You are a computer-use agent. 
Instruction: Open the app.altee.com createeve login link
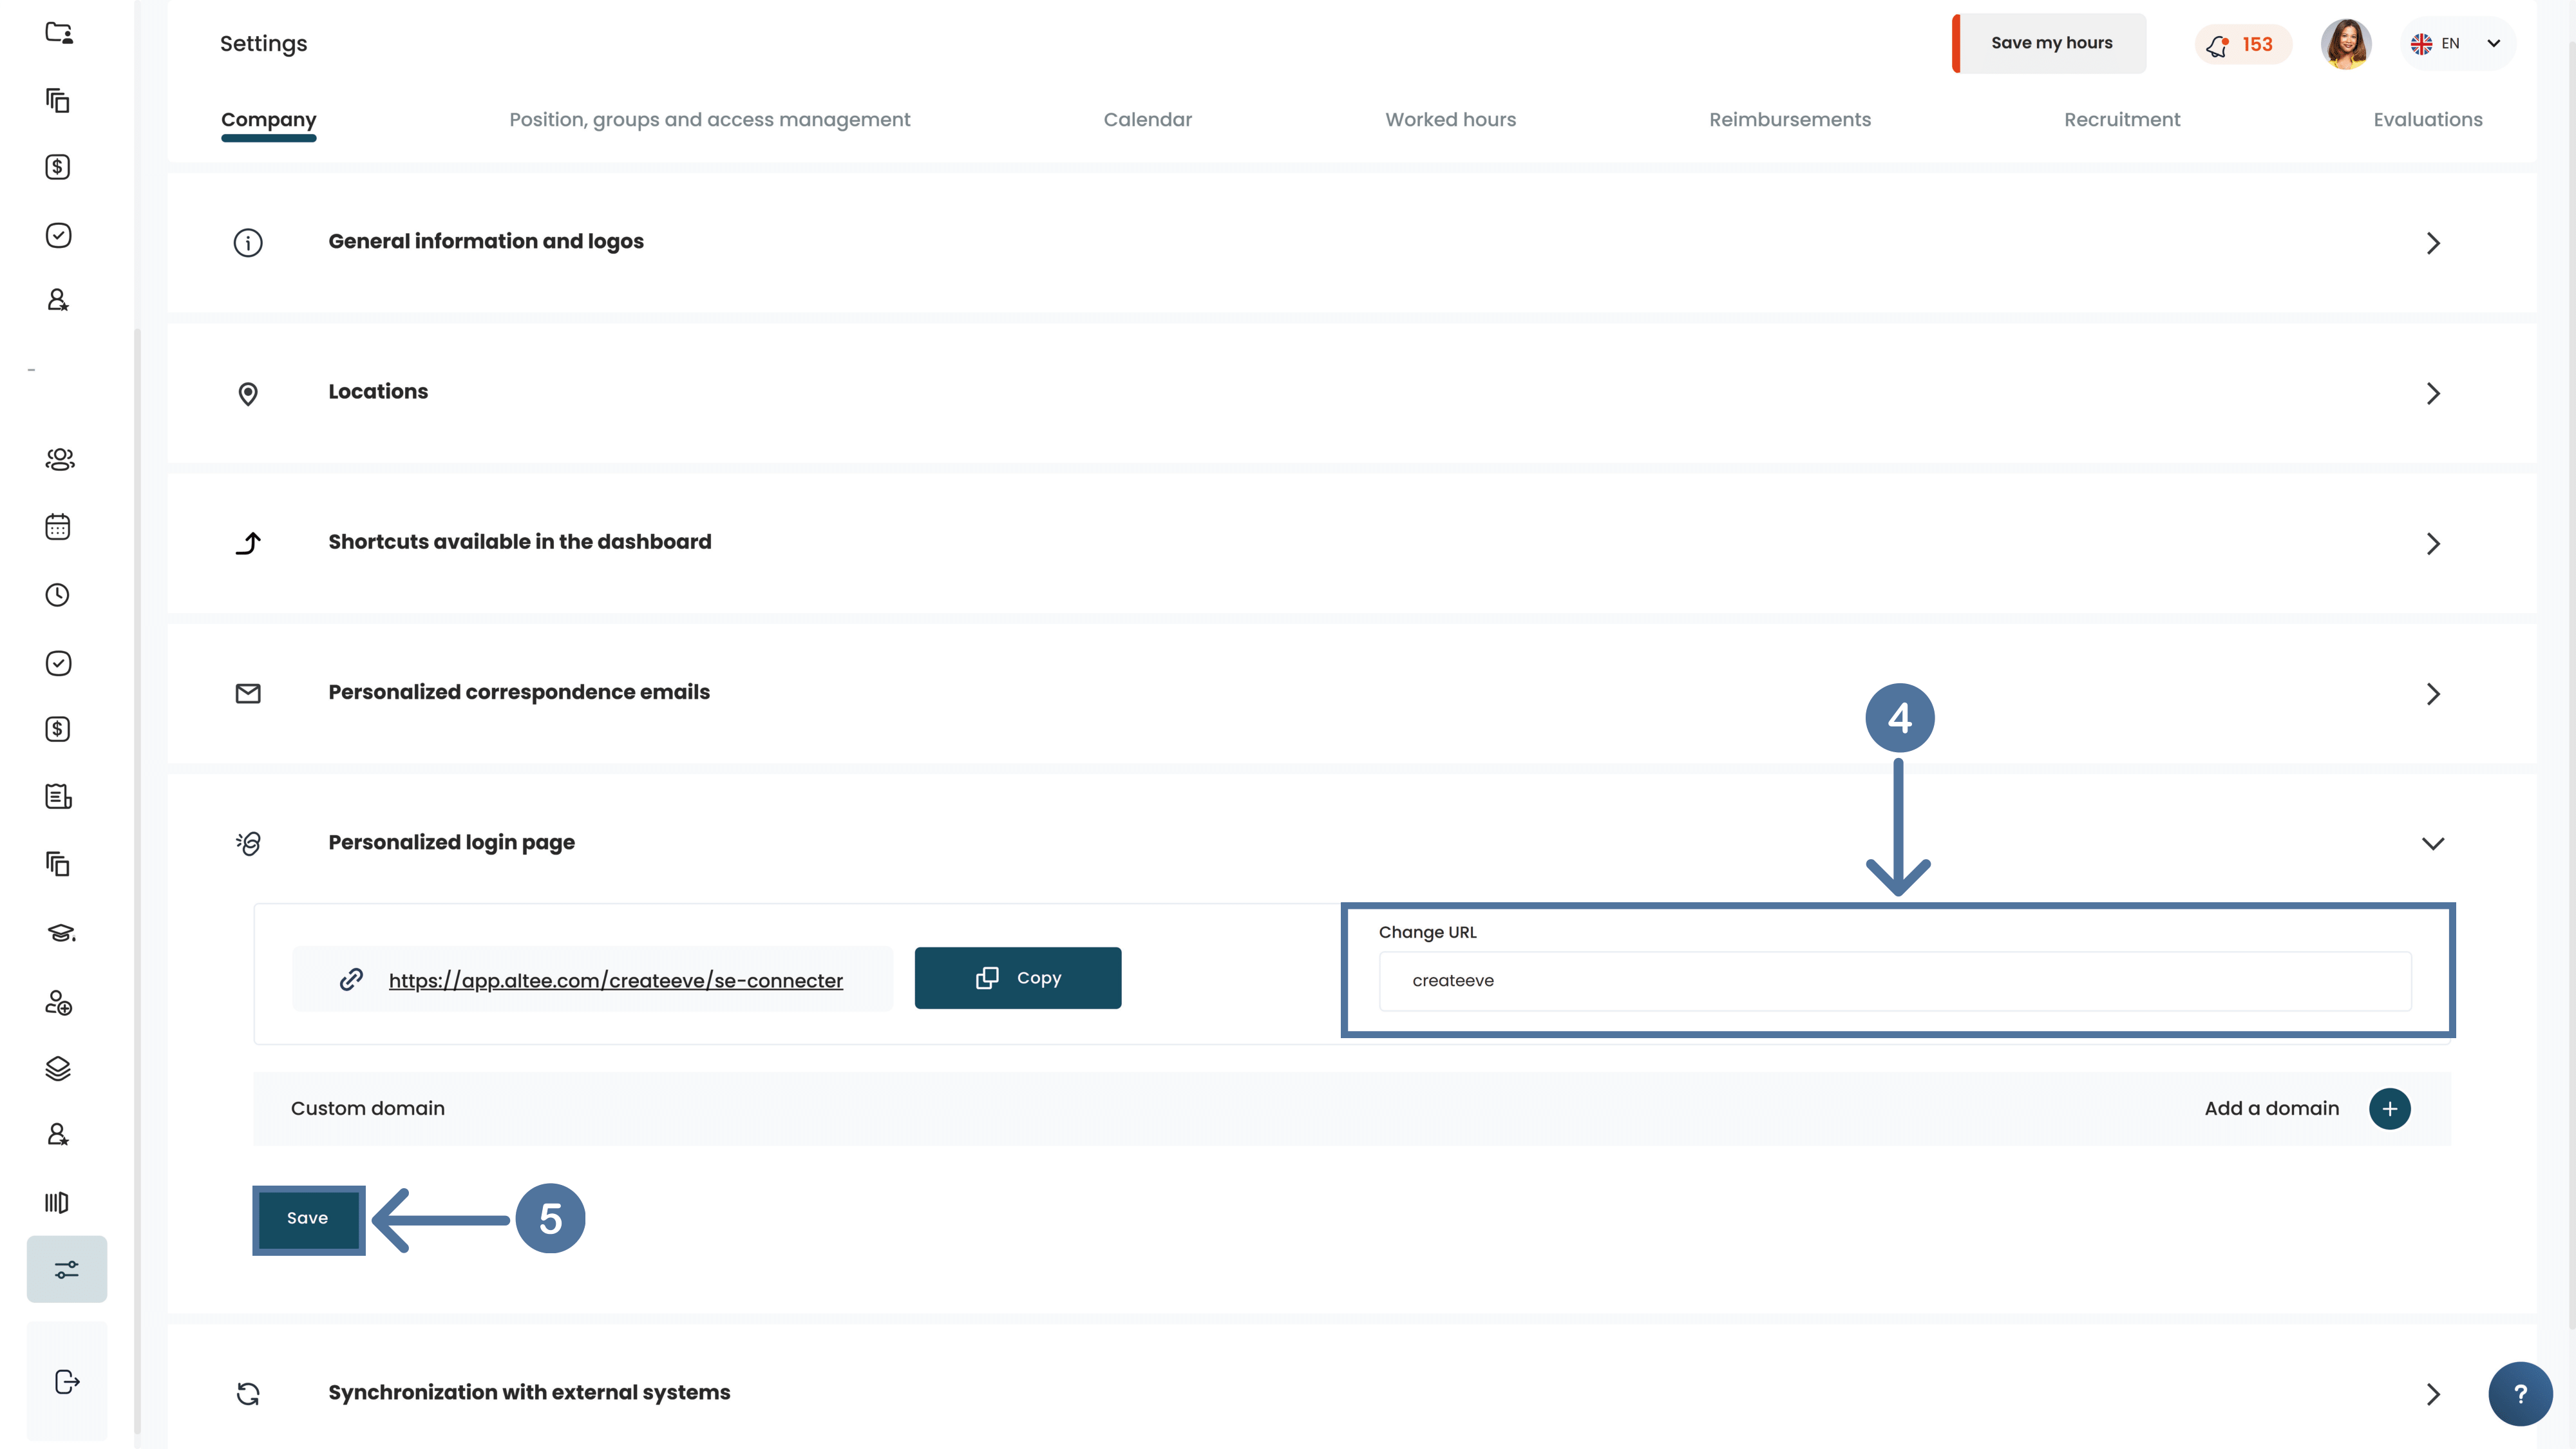coord(616,981)
